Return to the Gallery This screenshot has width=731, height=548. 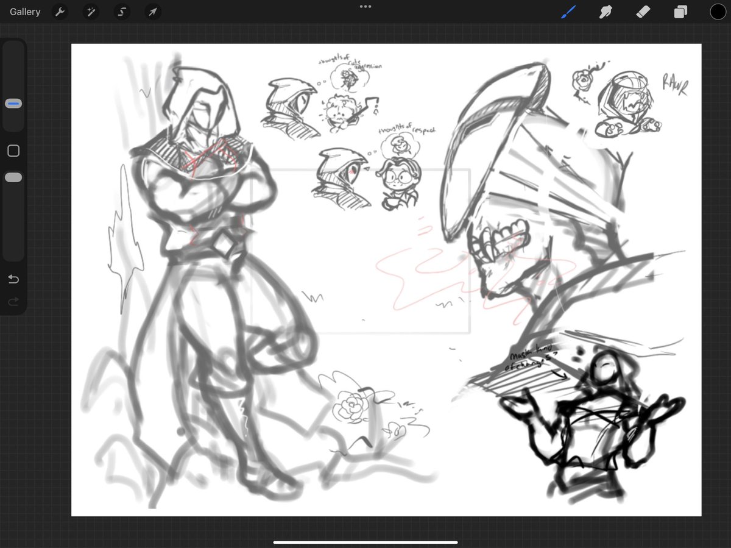(25, 12)
